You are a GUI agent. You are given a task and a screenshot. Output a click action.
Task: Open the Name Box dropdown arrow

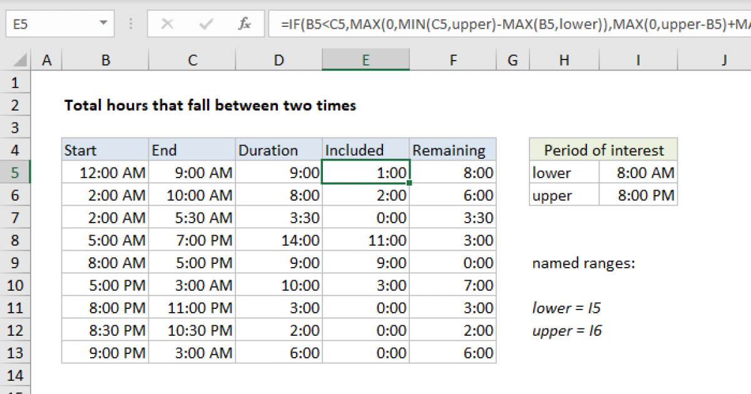(x=104, y=23)
